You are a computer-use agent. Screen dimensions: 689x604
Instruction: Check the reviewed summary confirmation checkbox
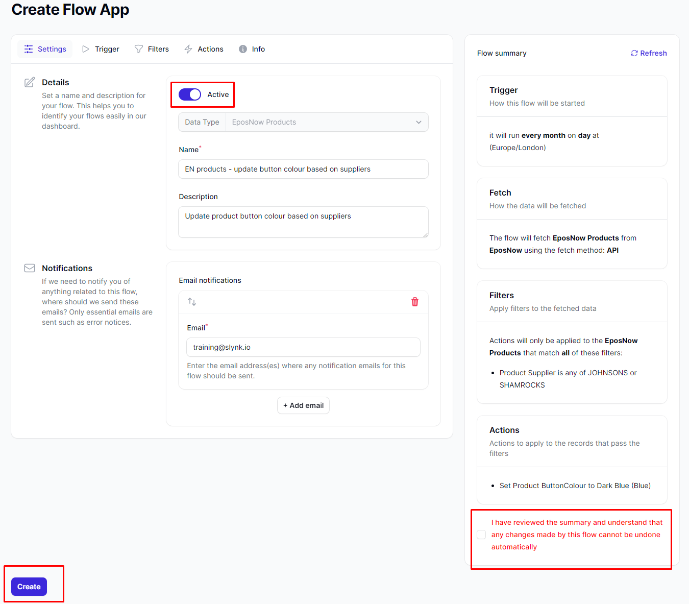(481, 535)
